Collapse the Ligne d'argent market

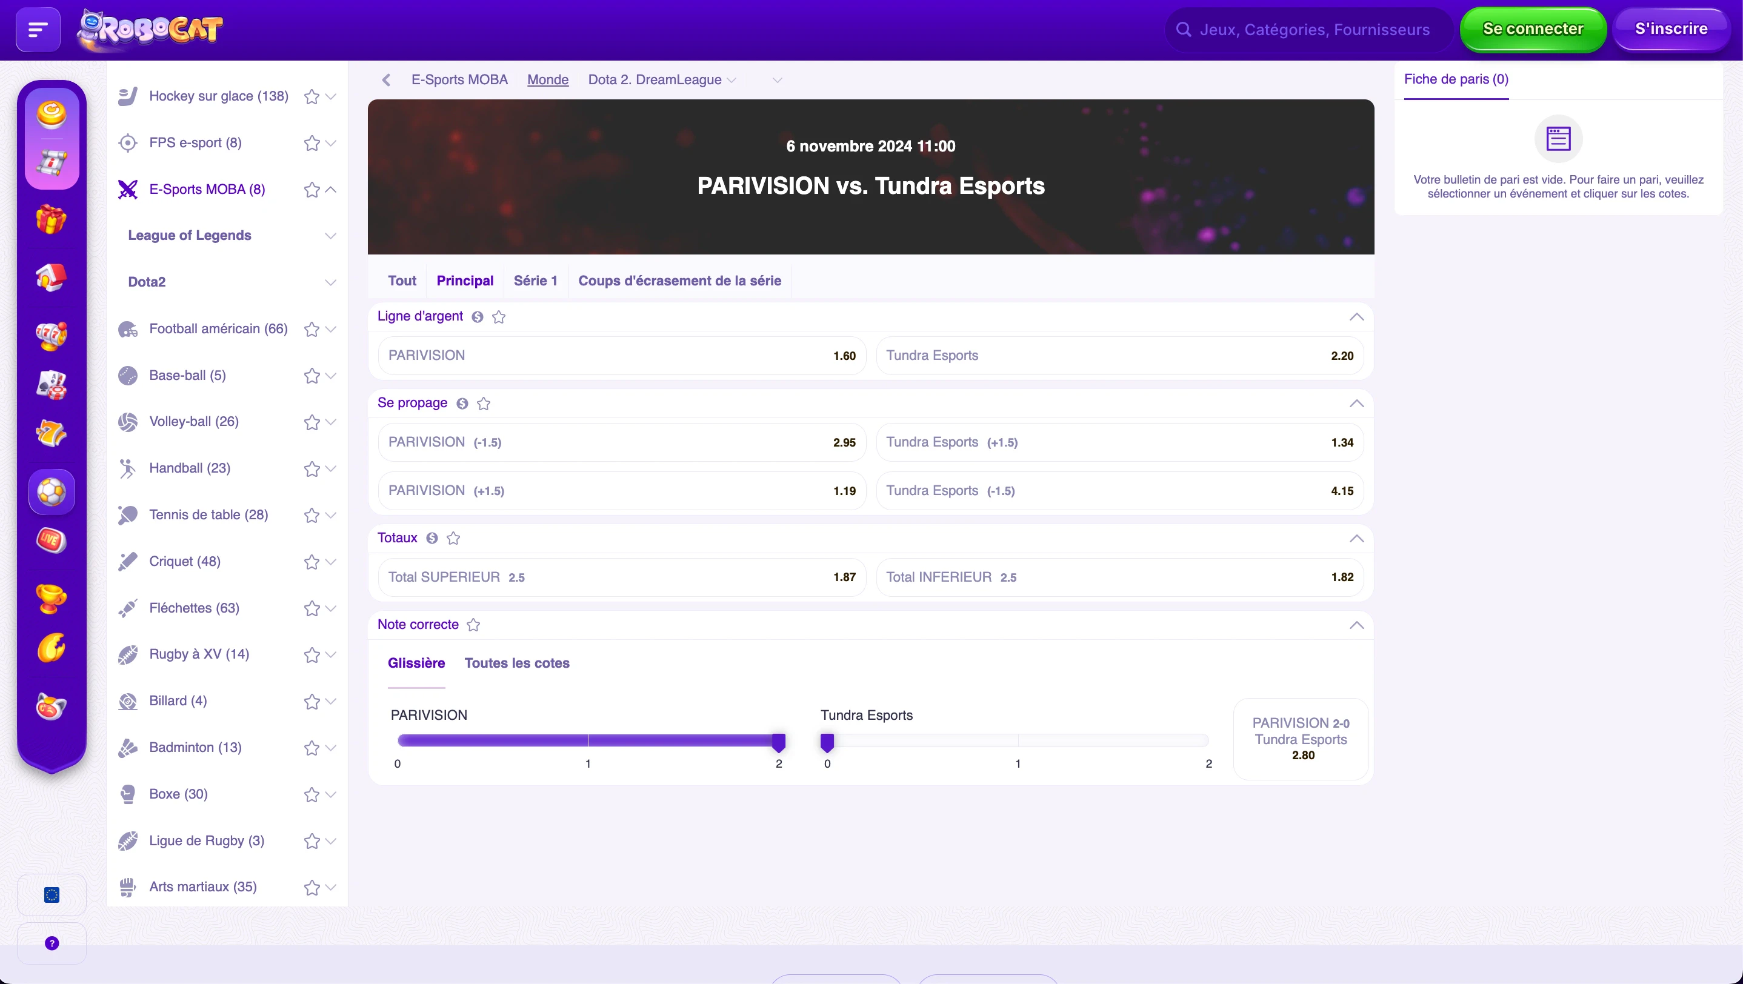[1356, 316]
